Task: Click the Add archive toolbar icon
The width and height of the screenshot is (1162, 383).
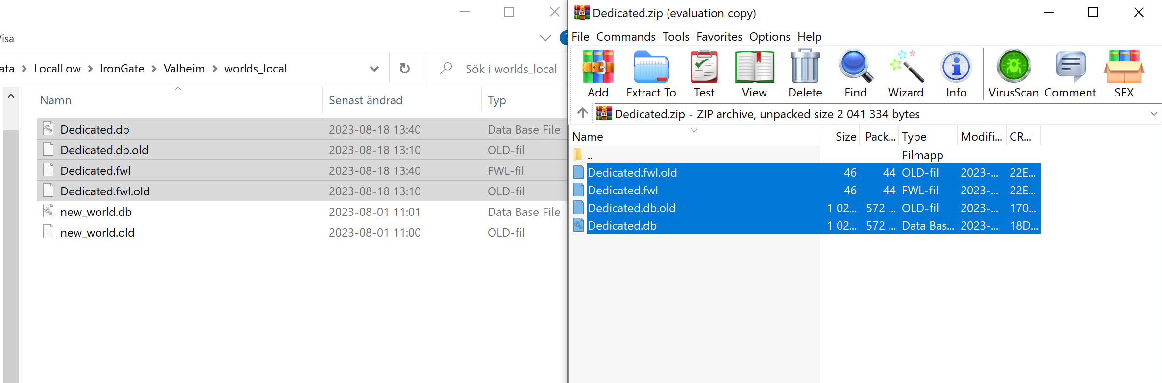Action: [x=598, y=67]
